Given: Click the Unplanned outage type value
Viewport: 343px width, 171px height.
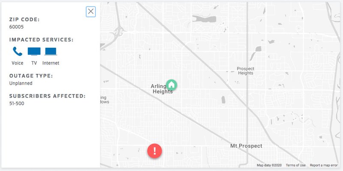Looking at the screenshot, I should tap(21, 83).
